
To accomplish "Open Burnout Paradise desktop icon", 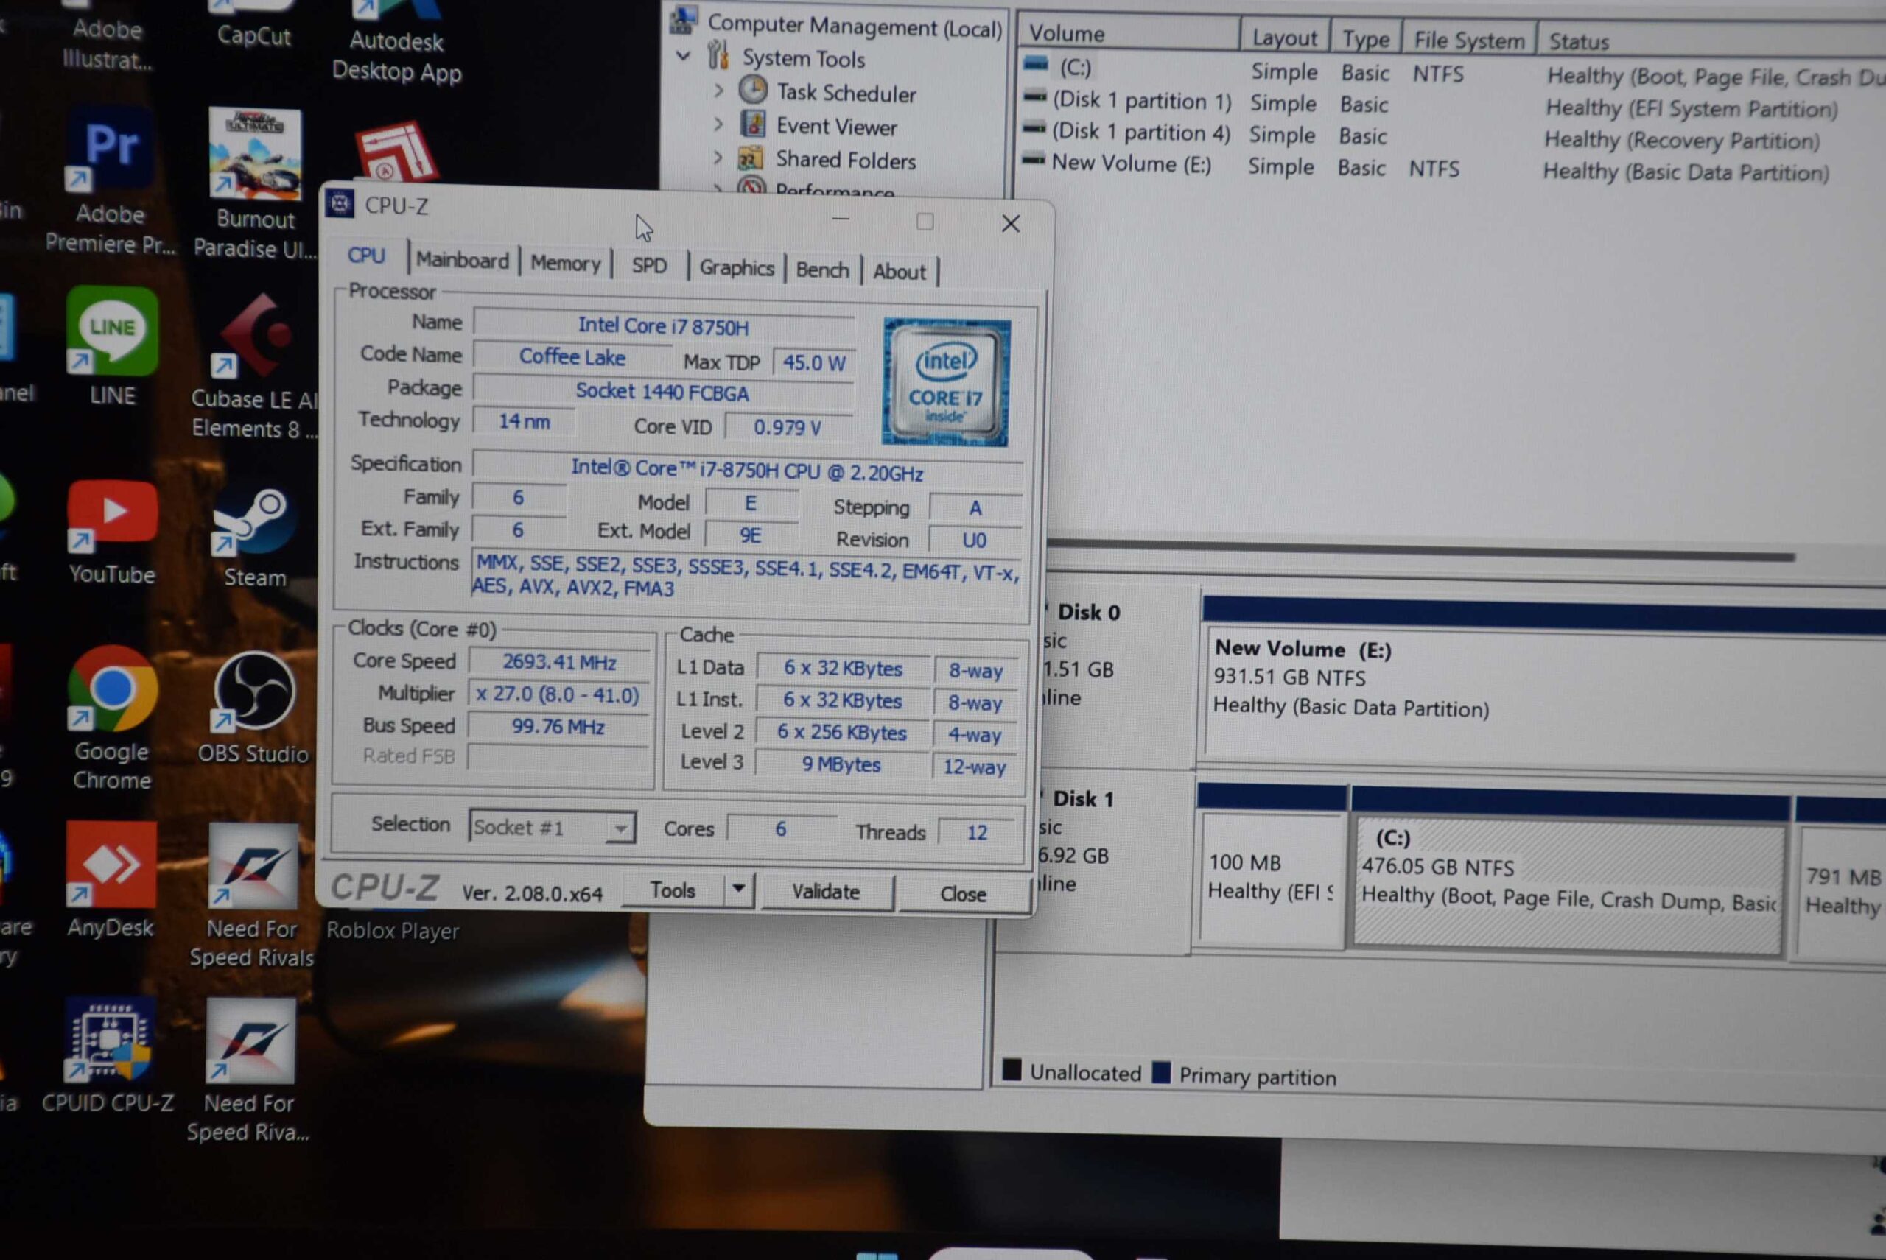I will click(x=255, y=155).
